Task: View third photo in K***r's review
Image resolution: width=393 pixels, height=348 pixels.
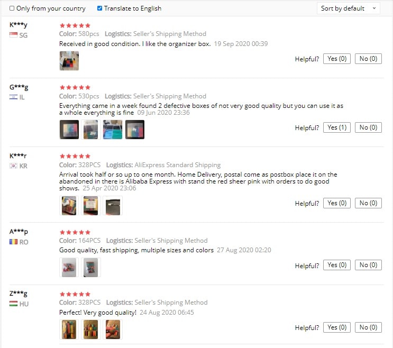Action: [113, 205]
